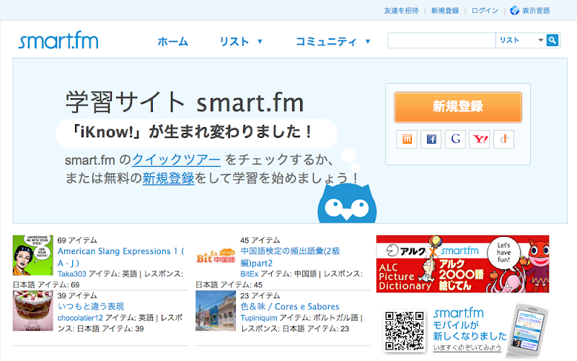
Task: Expand the リスト navigation dropdown arrow
Action: click(260, 41)
